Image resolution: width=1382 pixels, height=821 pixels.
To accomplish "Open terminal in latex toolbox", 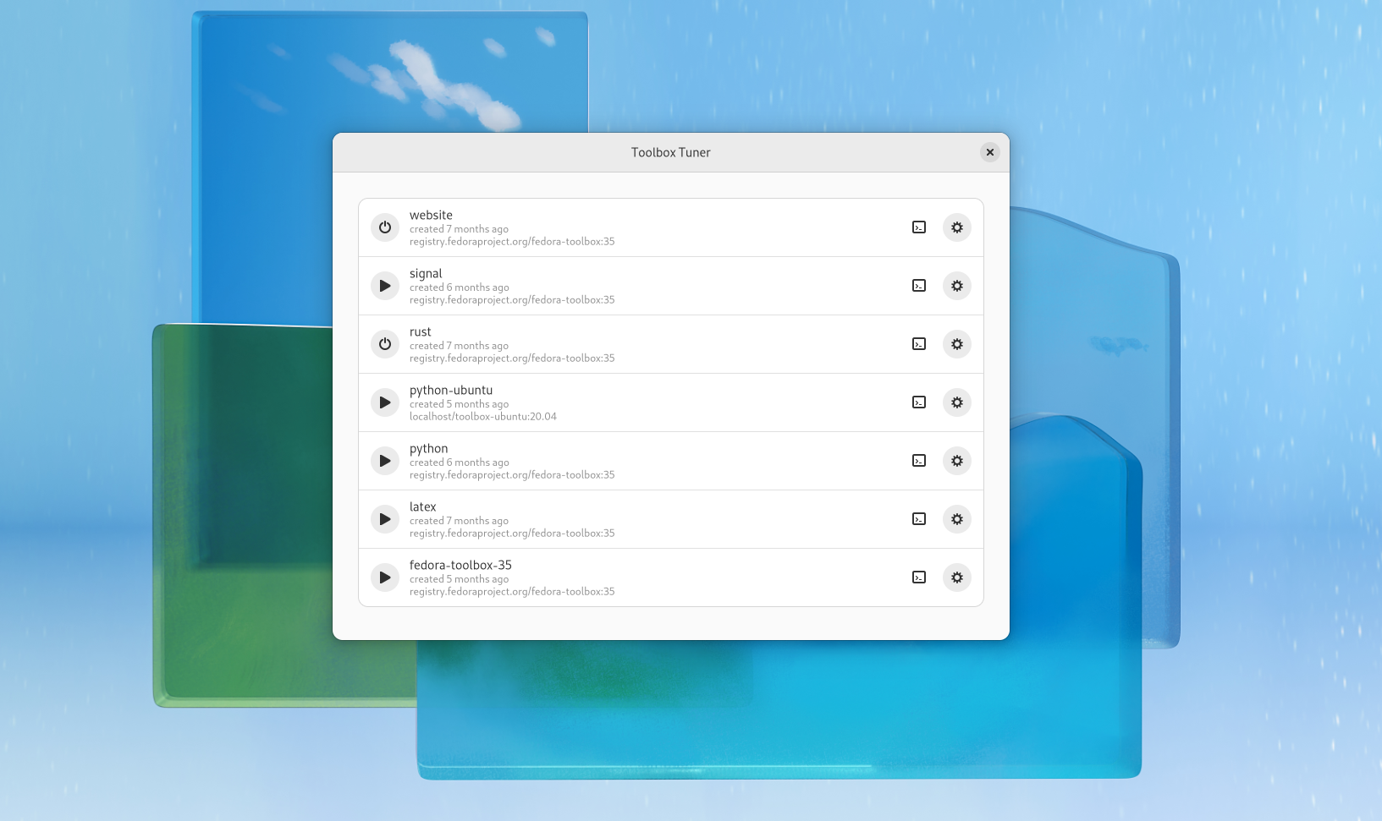I will [919, 519].
